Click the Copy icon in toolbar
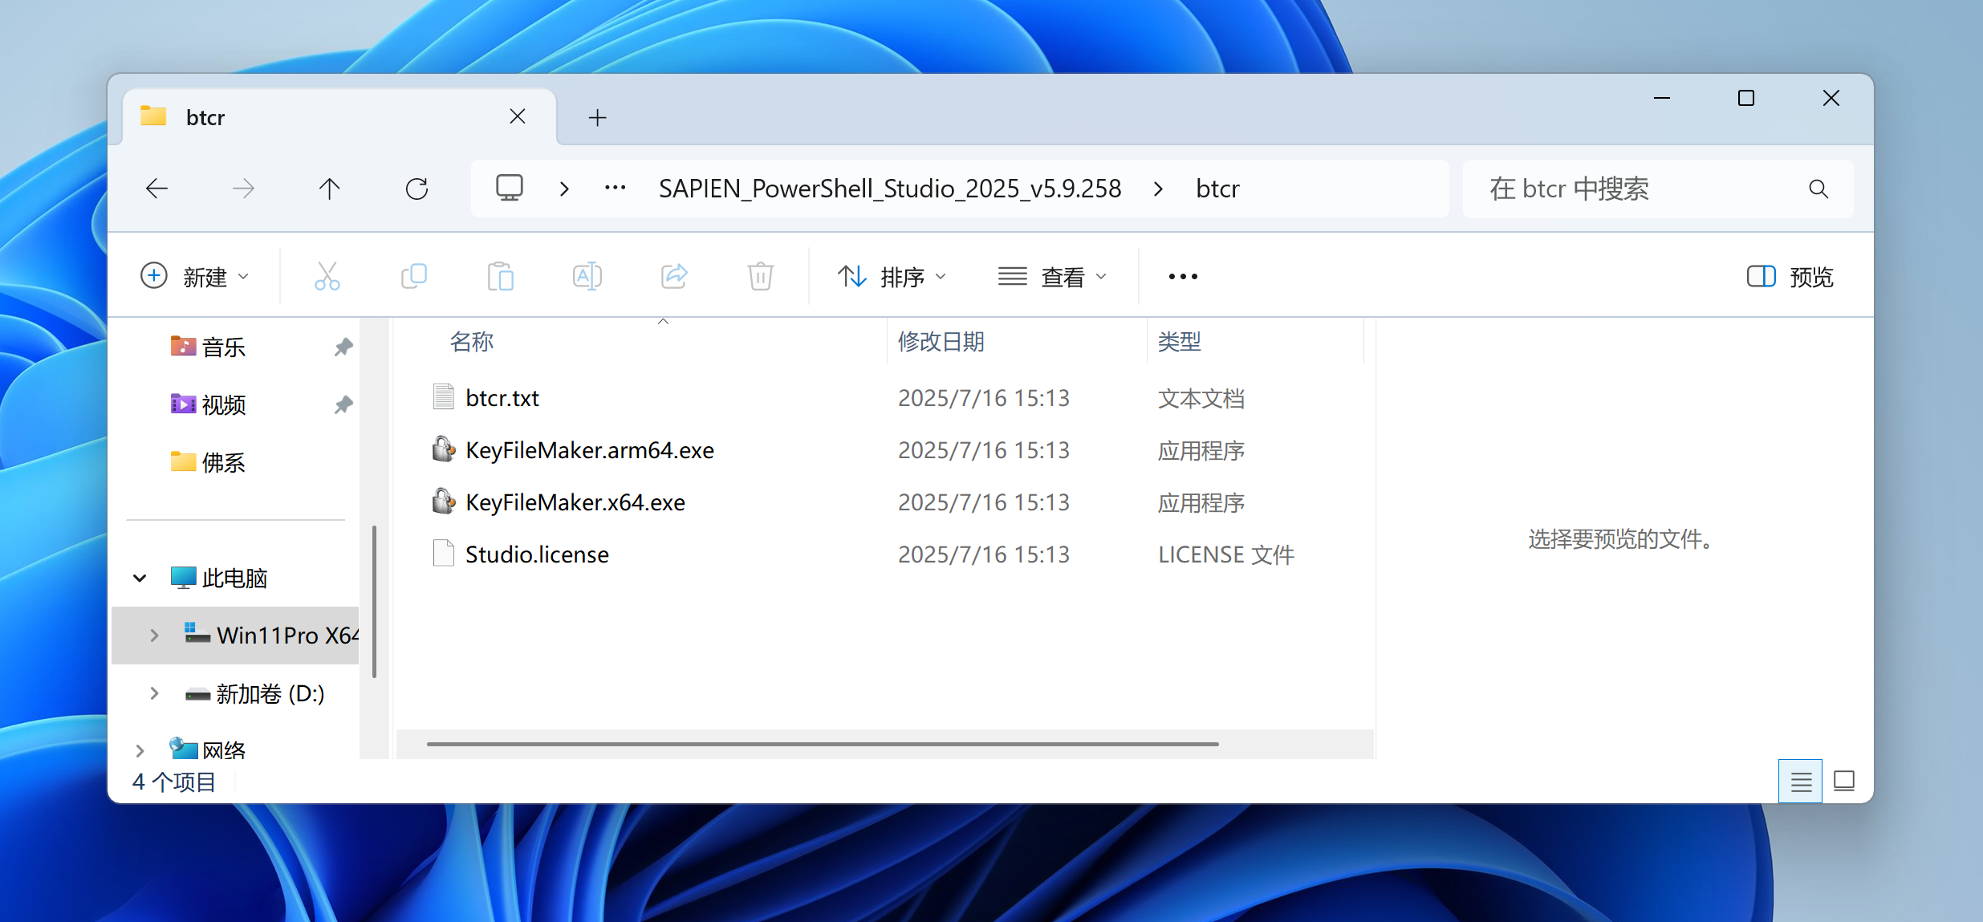 pyautogui.click(x=413, y=276)
